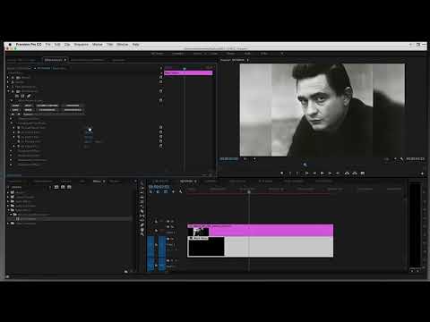Toggle nest sequence insert mode in timeline
The height and width of the screenshot is (322, 430).
[150, 191]
